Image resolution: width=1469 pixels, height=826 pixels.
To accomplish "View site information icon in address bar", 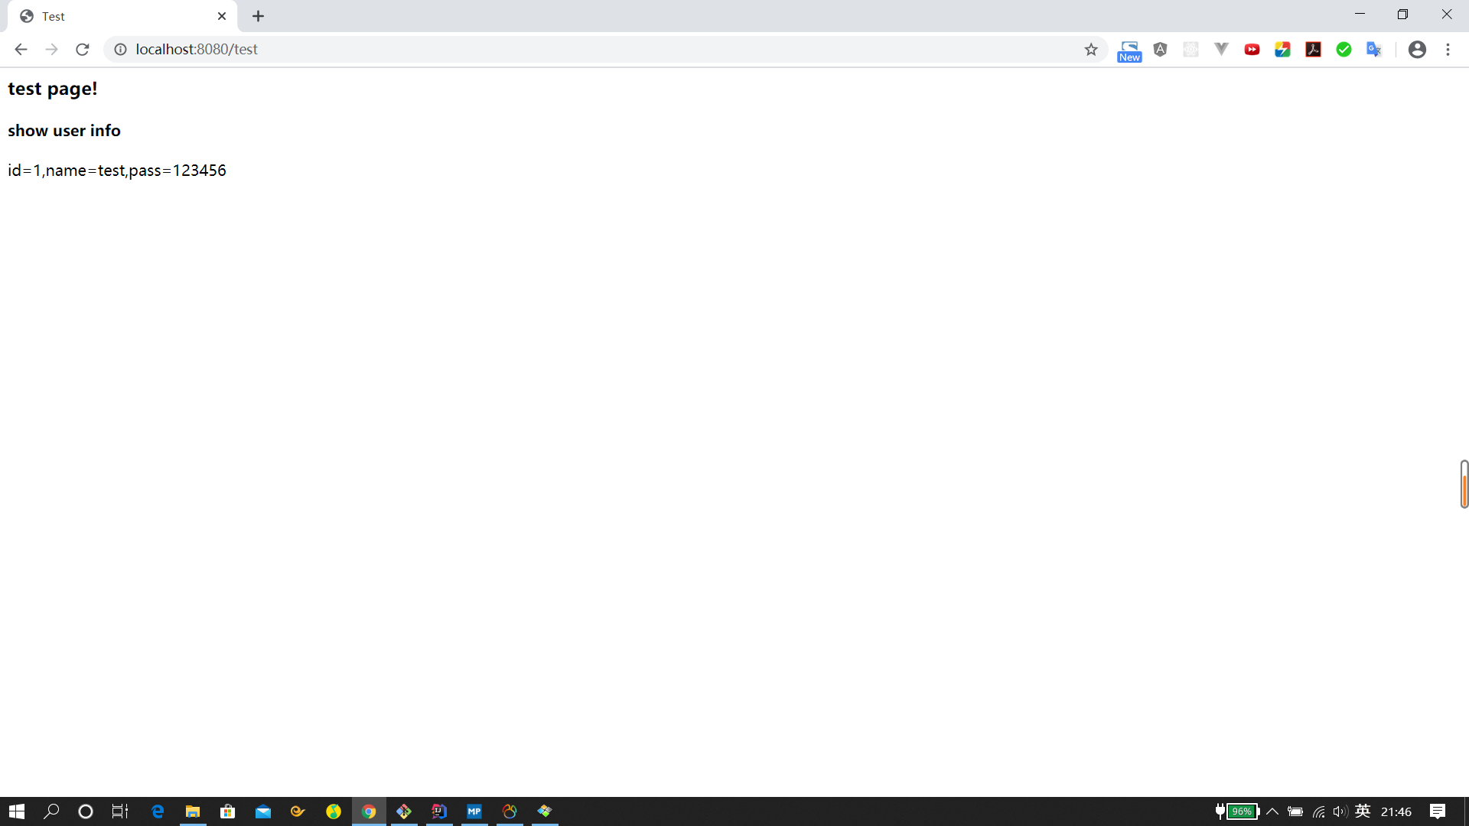I will coord(120,50).
